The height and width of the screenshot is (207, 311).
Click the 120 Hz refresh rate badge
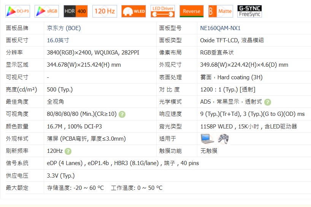tap(105, 11)
